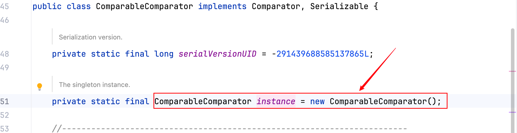Click the dashed comment on line 53
The image size is (517, 133).
click(228, 129)
